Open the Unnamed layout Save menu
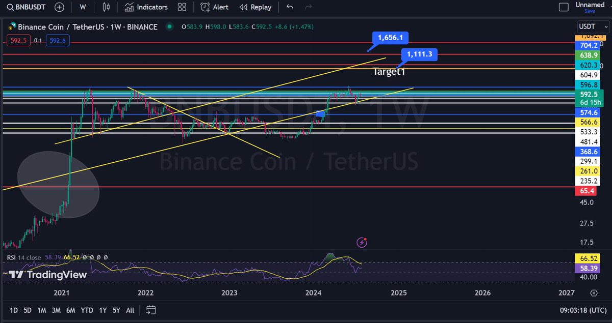Viewport: 612px width, 323px height. click(590, 7)
